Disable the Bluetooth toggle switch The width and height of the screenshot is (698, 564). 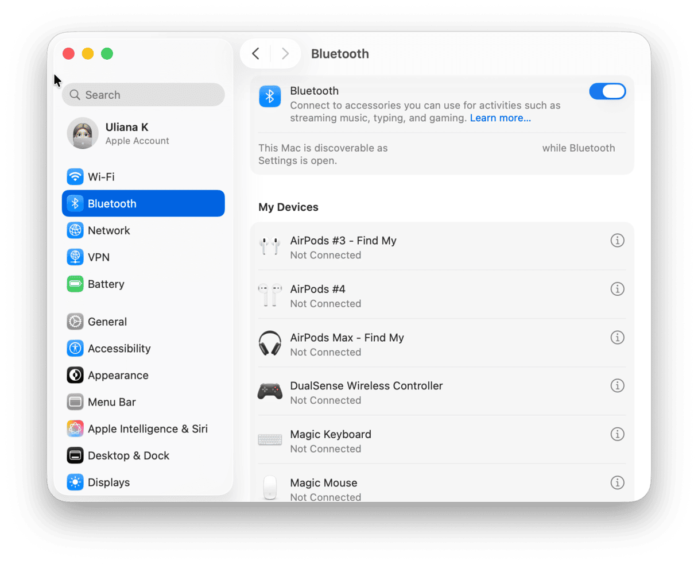[607, 91]
